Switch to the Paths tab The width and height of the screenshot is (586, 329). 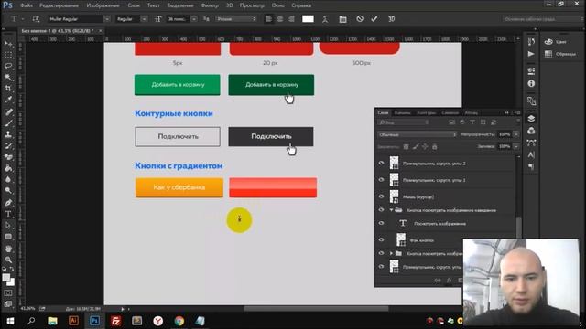click(426, 112)
